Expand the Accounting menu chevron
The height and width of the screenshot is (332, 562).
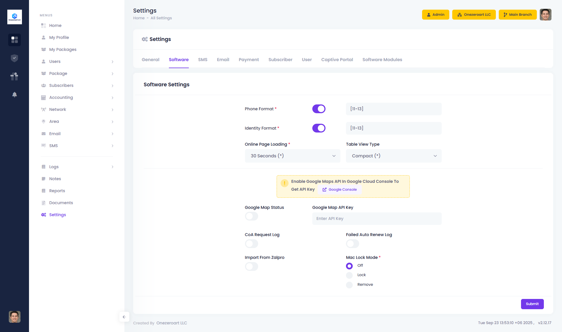coord(112,98)
